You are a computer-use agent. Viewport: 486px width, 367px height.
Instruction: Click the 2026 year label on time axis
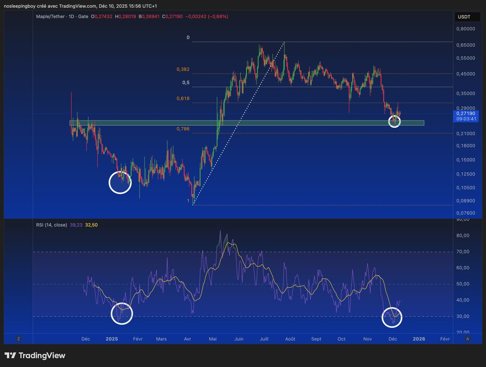tap(419, 339)
